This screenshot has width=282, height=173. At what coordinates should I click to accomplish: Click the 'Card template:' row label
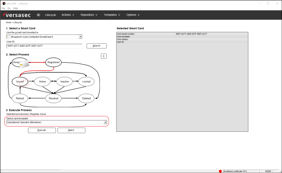tap(123, 37)
